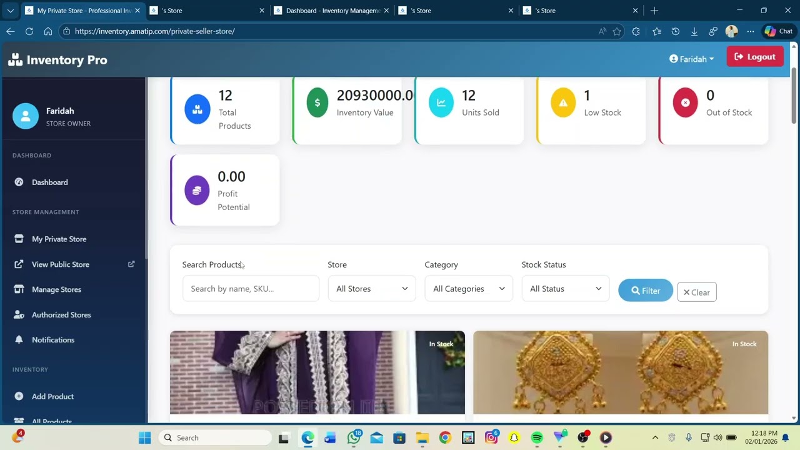Image resolution: width=800 pixels, height=450 pixels.
Task: Switch to Dashboard - Inventory Management browser tab
Action: [x=331, y=11]
